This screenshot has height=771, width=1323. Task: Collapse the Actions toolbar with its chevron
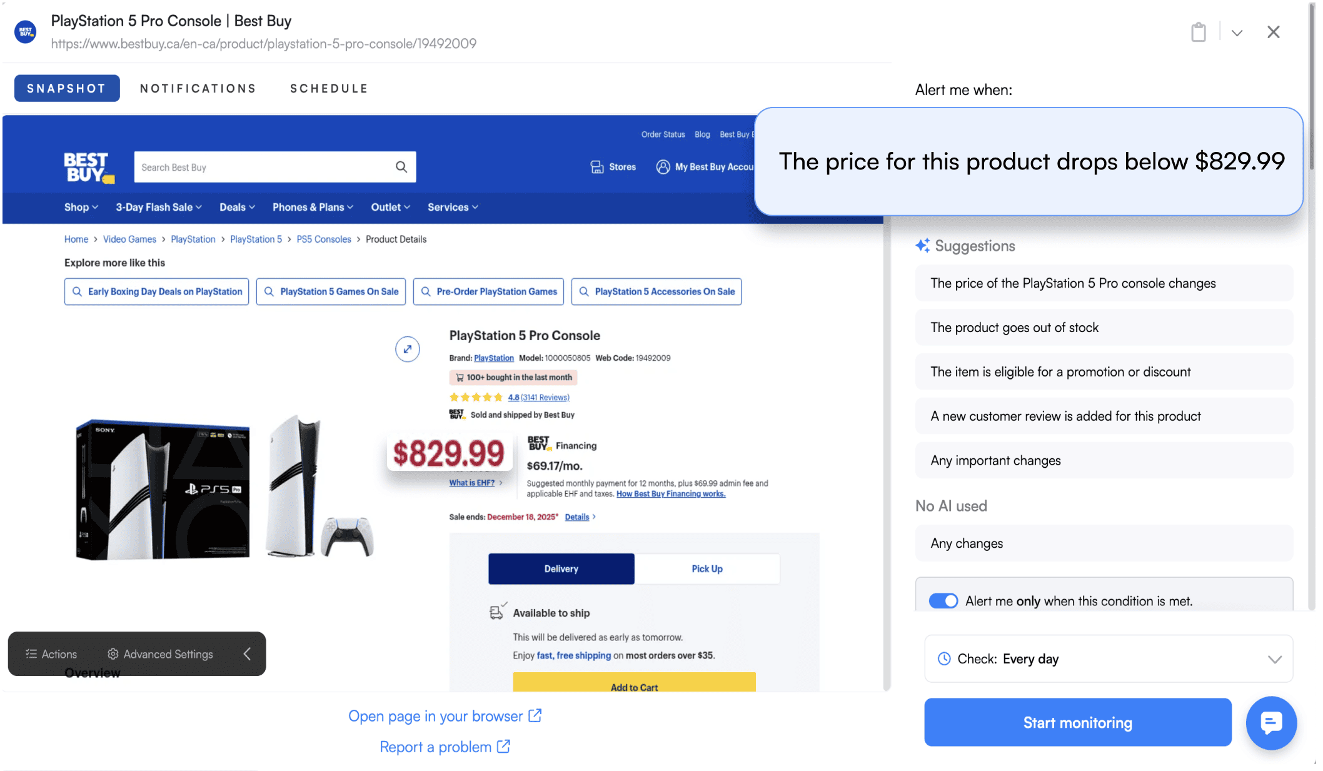point(246,653)
